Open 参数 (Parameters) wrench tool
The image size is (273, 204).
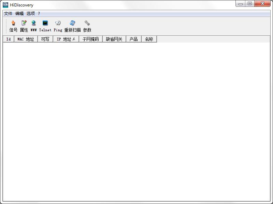[x=87, y=26]
